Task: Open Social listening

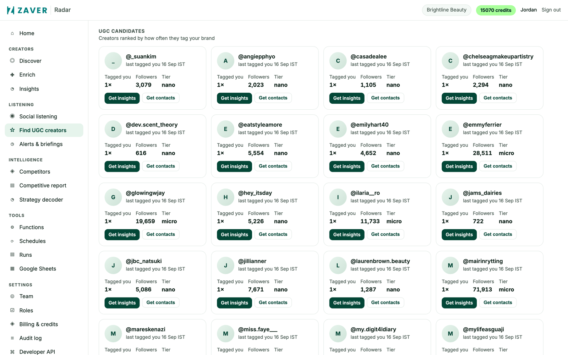Action: pos(44,116)
